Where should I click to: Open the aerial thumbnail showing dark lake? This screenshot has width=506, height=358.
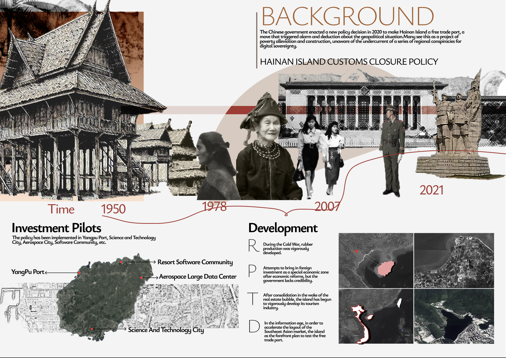[454, 317]
